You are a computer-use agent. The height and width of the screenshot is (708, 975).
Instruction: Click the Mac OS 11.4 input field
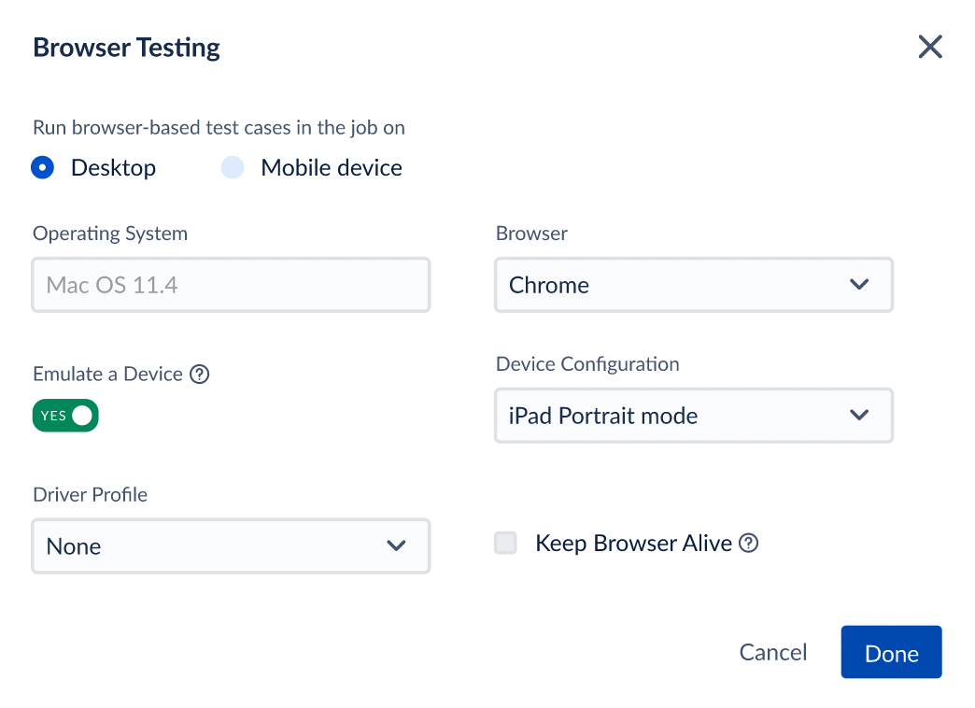230,285
